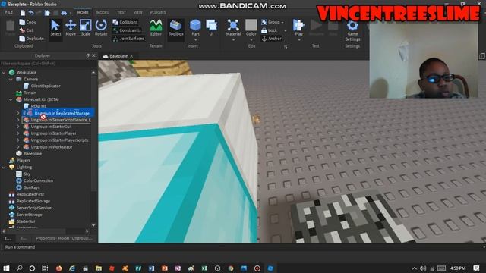The width and height of the screenshot is (486, 273).
Task: Toggle Join Surfaces option
Action: tap(128, 39)
